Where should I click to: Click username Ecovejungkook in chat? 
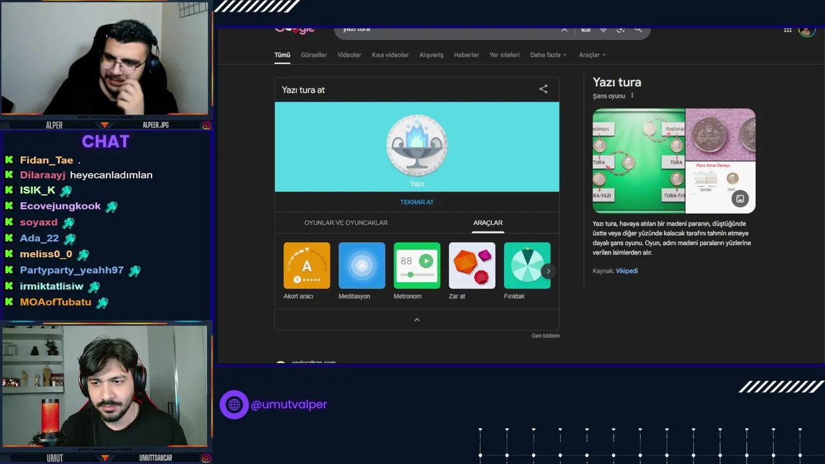point(60,206)
